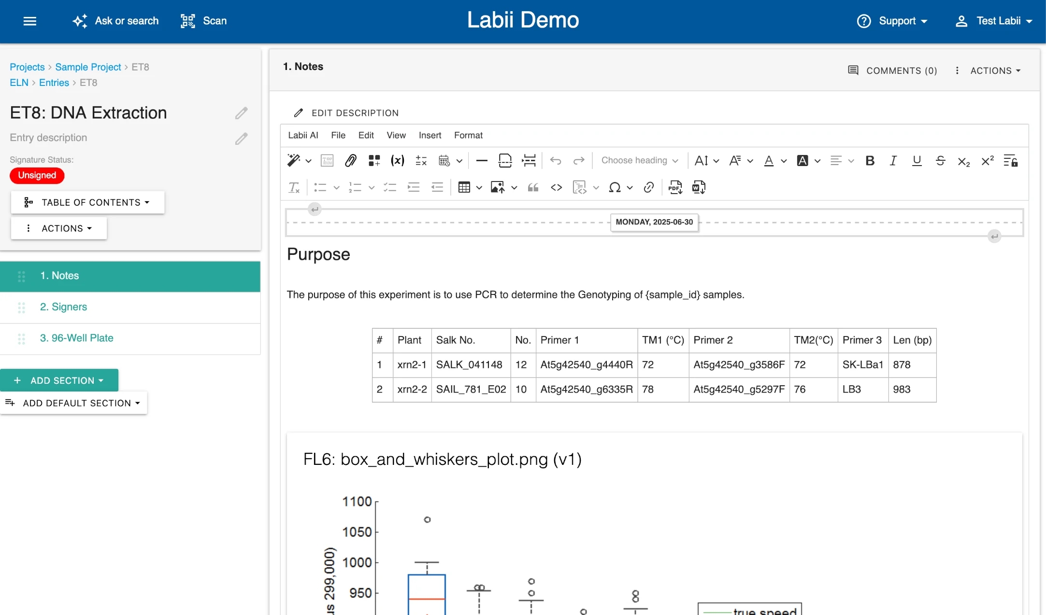The height and width of the screenshot is (615, 1046).
Task: Expand the Table of Contents dropdown
Action: click(x=87, y=203)
